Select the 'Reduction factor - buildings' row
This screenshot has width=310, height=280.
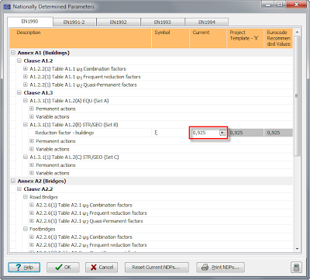(151, 133)
